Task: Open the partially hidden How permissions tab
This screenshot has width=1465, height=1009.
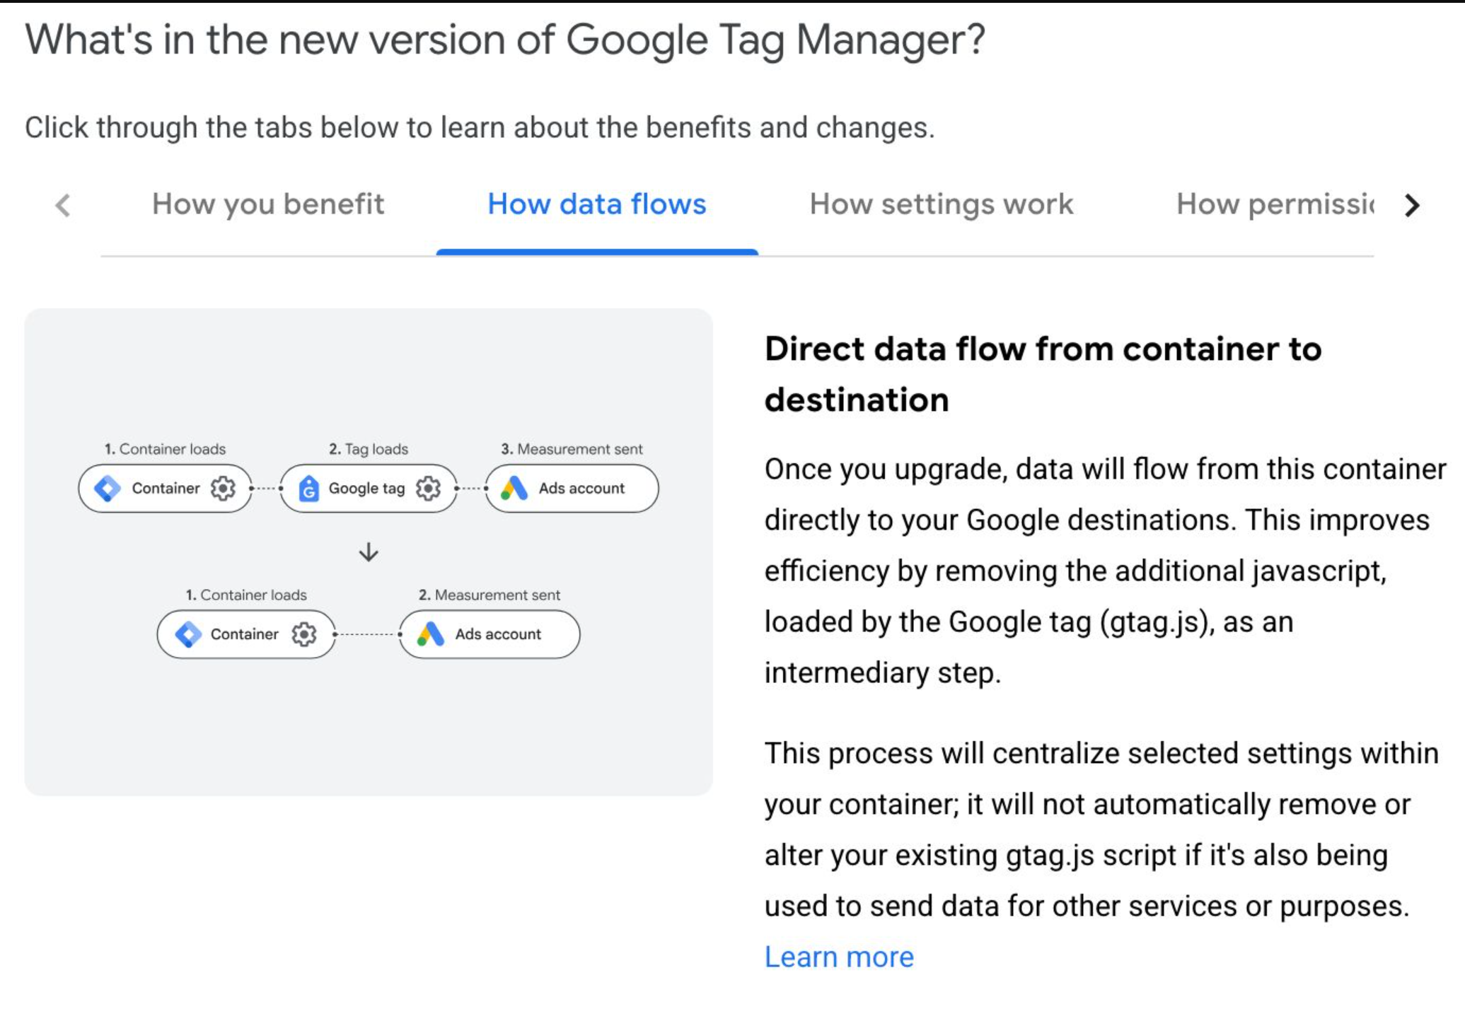Action: click(x=1275, y=204)
